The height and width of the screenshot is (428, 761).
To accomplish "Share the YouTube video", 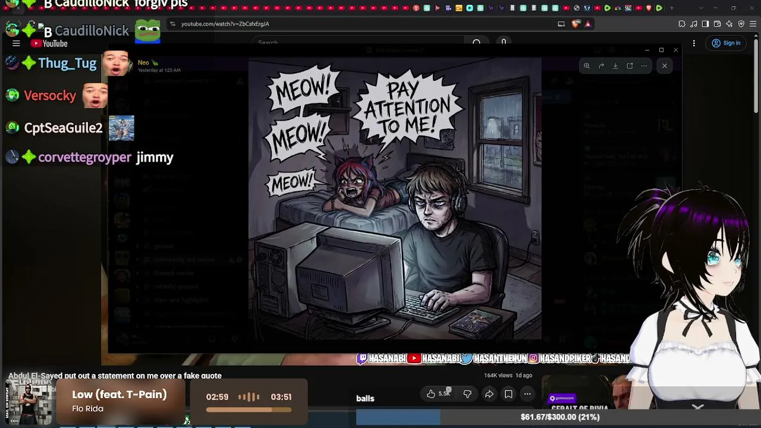I will point(489,394).
